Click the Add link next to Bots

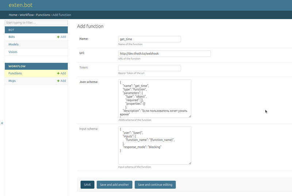click(61, 37)
